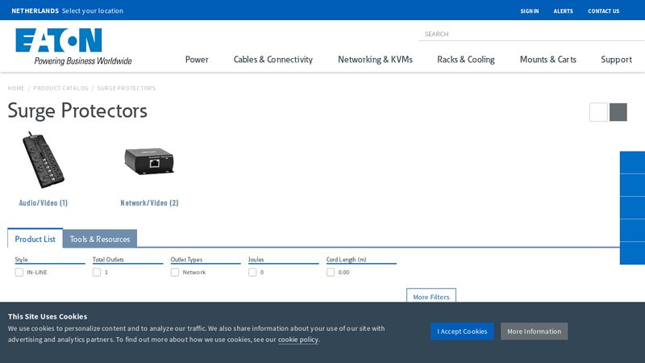Check the Network outlet type filter
Screen dimensions: 645x363
click(175, 273)
